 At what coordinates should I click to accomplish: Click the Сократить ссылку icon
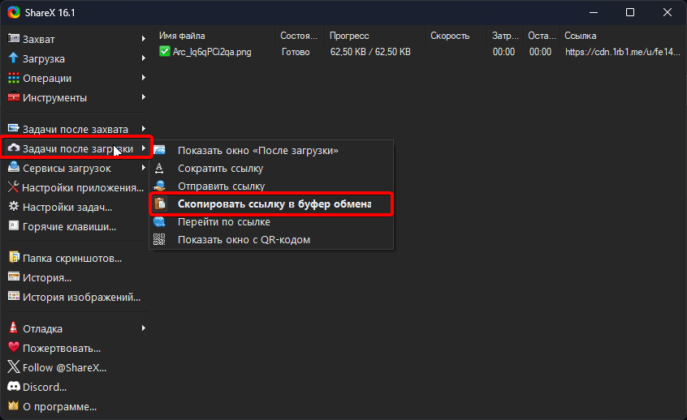click(159, 168)
